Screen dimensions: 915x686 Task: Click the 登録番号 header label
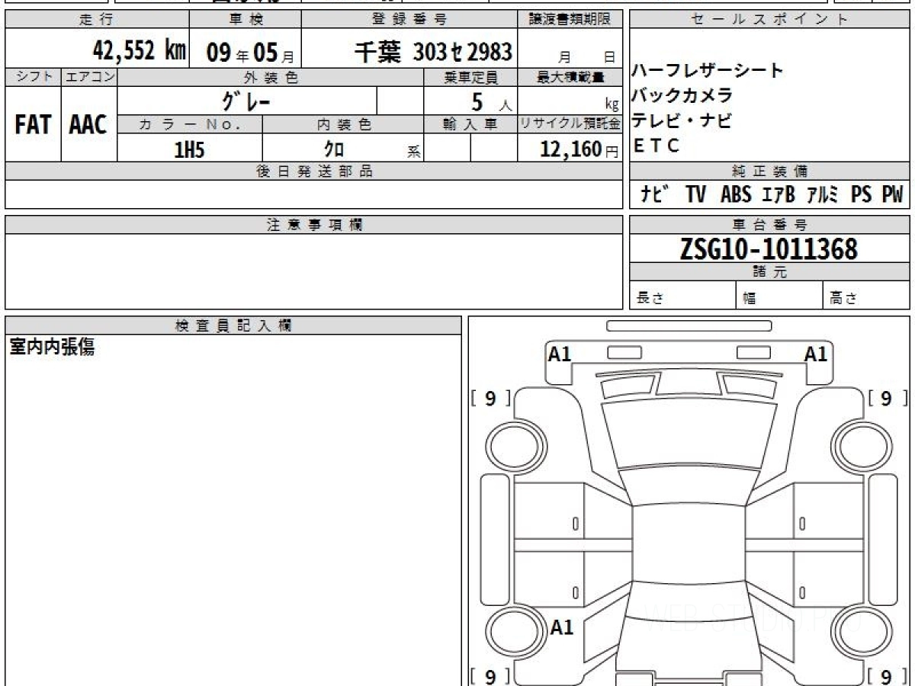(x=410, y=20)
